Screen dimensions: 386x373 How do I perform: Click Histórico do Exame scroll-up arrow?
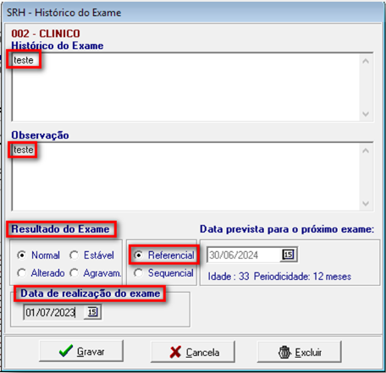point(366,61)
